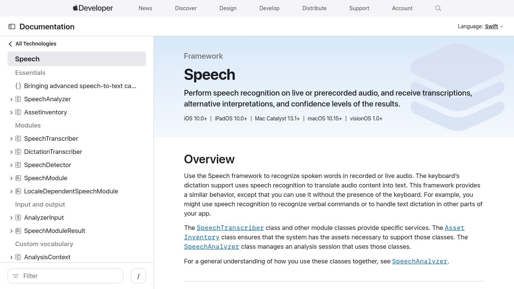514x289 pixels.
Task: Collapse the AnalysisContext tree item
Action: coord(11,257)
